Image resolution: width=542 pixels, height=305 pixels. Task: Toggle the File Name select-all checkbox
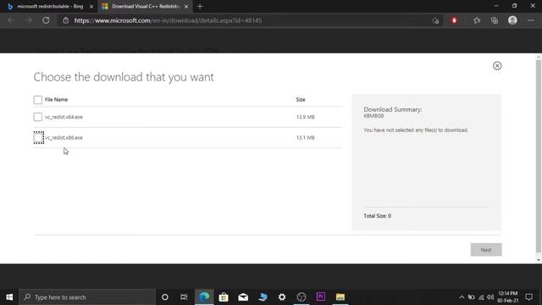tap(37, 100)
